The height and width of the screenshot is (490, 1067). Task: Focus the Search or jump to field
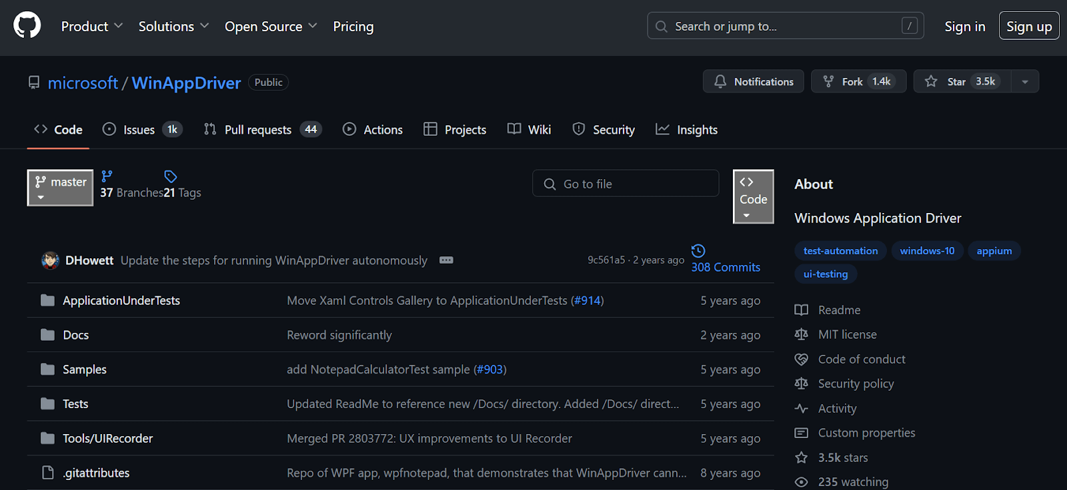786,26
